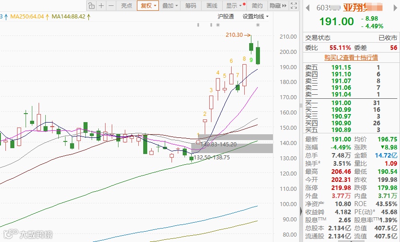
Task: Click the candlestick labeled 9
Action: point(251,47)
